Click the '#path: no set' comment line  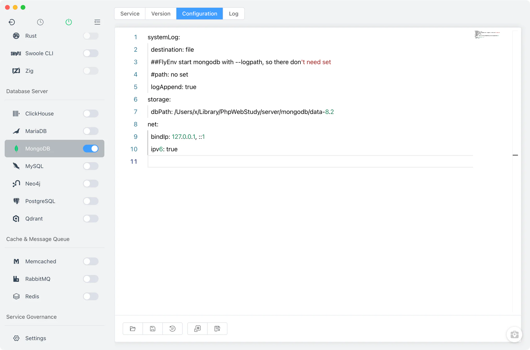[170, 74]
